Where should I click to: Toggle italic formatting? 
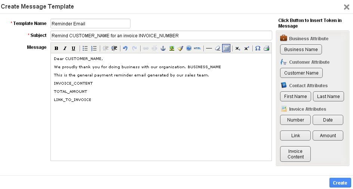pyautogui.click(x=65, y=48)
